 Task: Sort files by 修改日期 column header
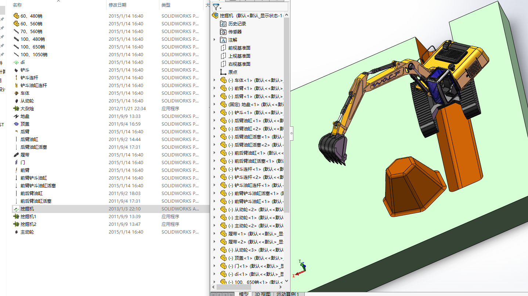pos(117,5)
